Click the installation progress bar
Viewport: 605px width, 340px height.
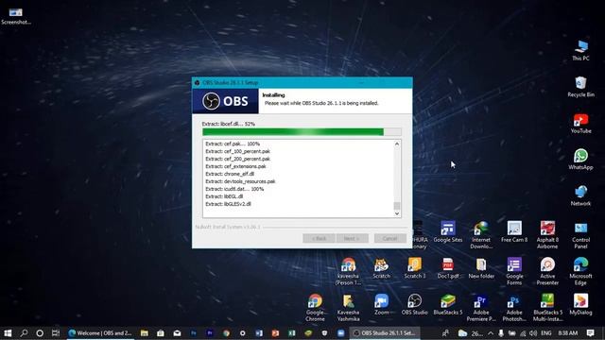coord(302,132)
